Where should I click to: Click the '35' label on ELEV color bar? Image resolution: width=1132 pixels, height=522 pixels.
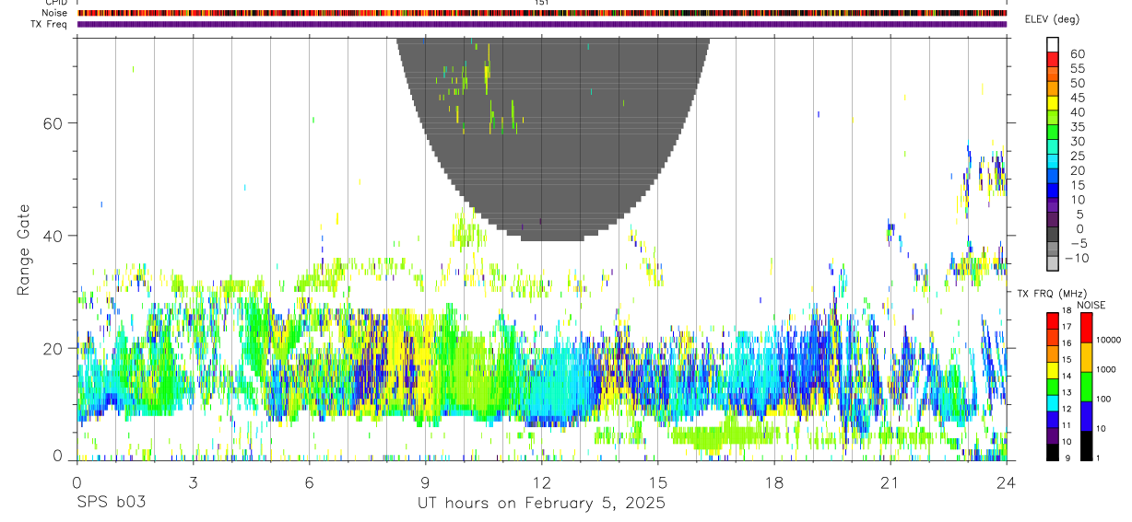pos(1076,127)
